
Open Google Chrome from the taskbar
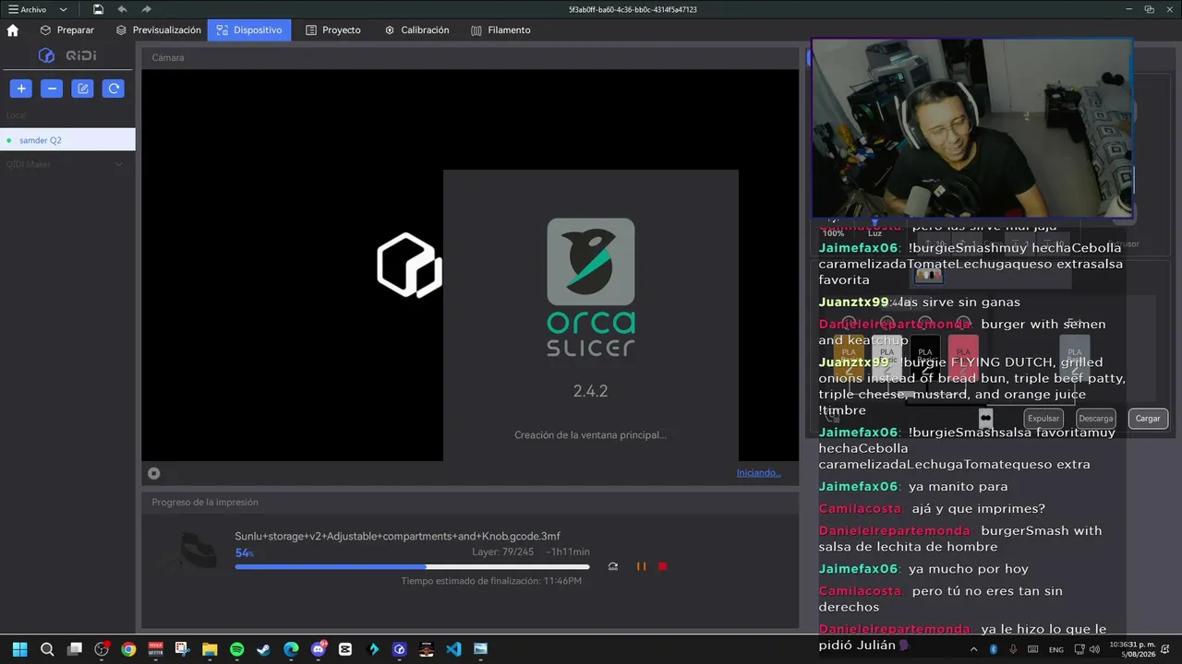coord(128,649)
